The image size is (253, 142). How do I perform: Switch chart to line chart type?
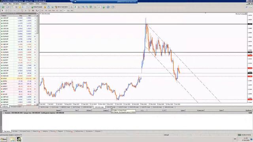[x=79, y=7]
